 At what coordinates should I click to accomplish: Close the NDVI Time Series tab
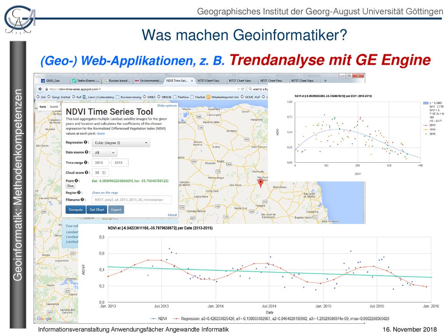[192, 81]
